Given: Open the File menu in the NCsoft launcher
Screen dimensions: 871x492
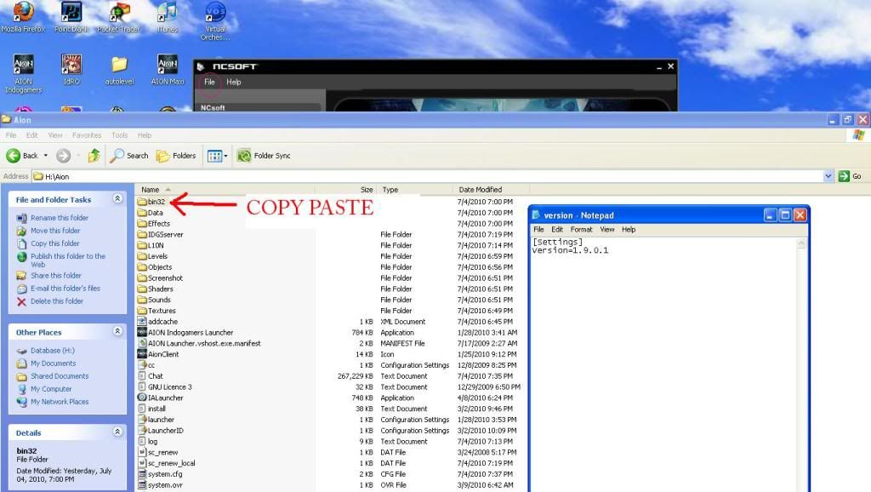Looking at the screenshot, I should 209,82.
